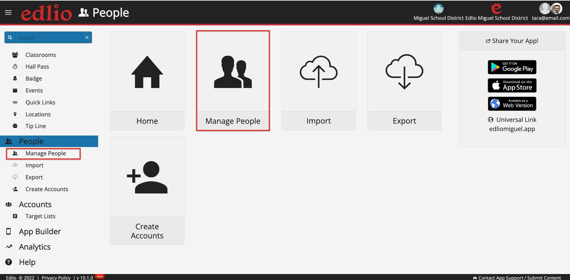Screen dimensions: 570x280
Task: Open the Google Play badge
Action: (512, 67)
